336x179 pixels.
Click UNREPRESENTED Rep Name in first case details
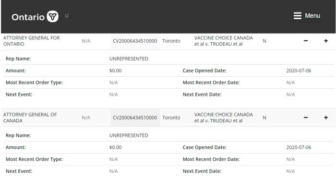tap(129, 59)
